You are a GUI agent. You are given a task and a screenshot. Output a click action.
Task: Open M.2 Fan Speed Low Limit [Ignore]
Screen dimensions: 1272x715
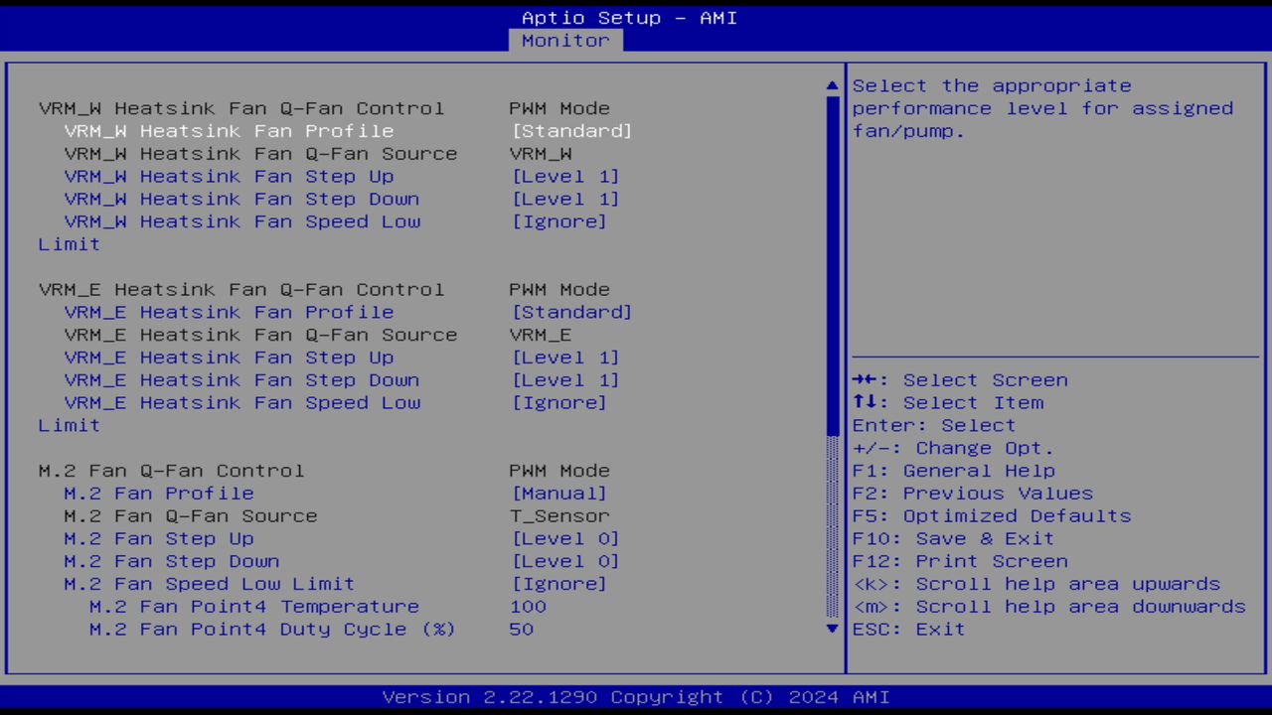pos(558,585)
